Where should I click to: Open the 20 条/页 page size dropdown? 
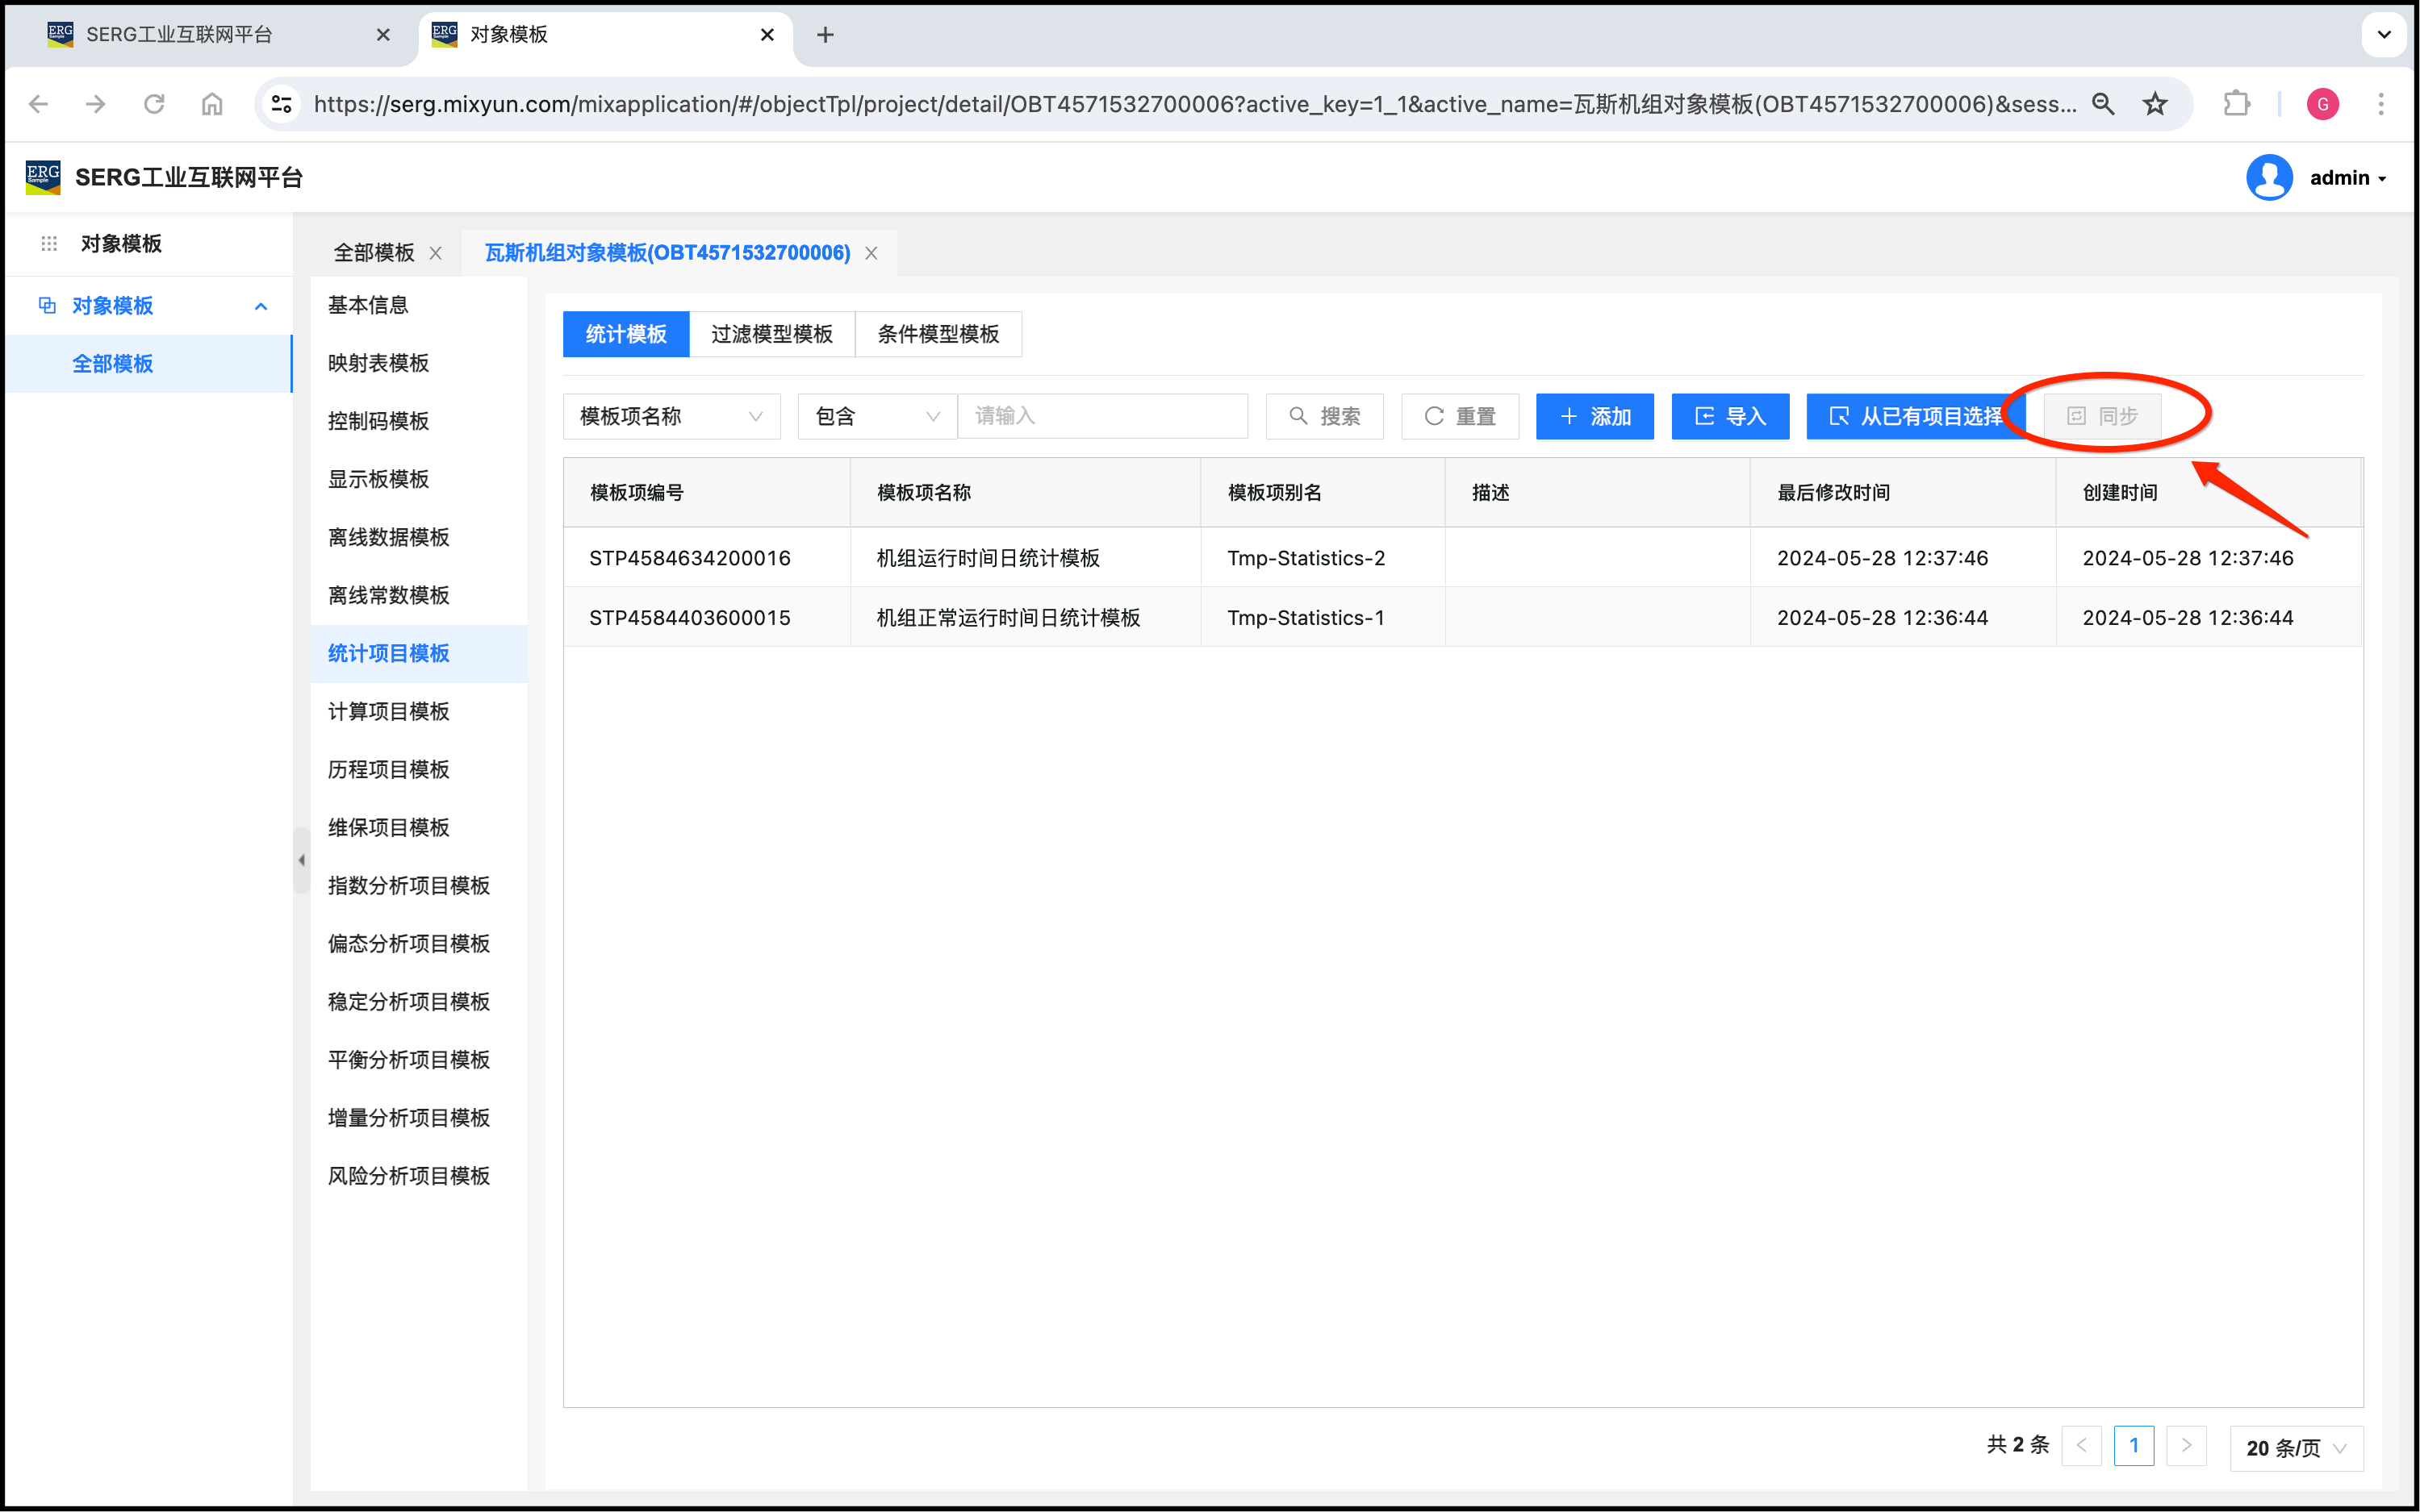(x=2296, y=1447)
